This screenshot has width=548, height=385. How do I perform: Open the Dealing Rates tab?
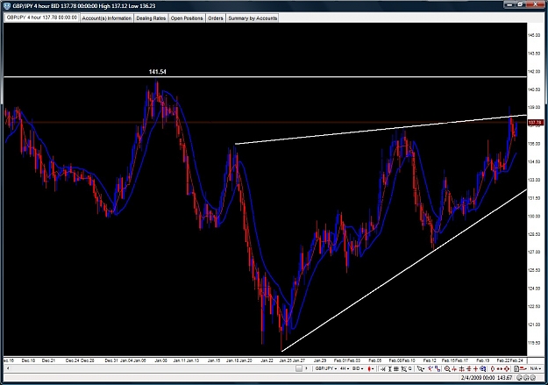coord(151,18)
